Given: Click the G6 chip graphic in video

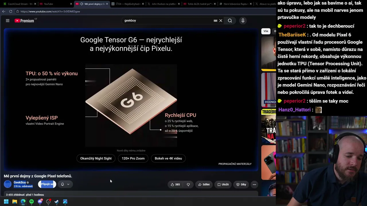Looking at the screenshot, I should pyautogui.click(x=131, y=101).
